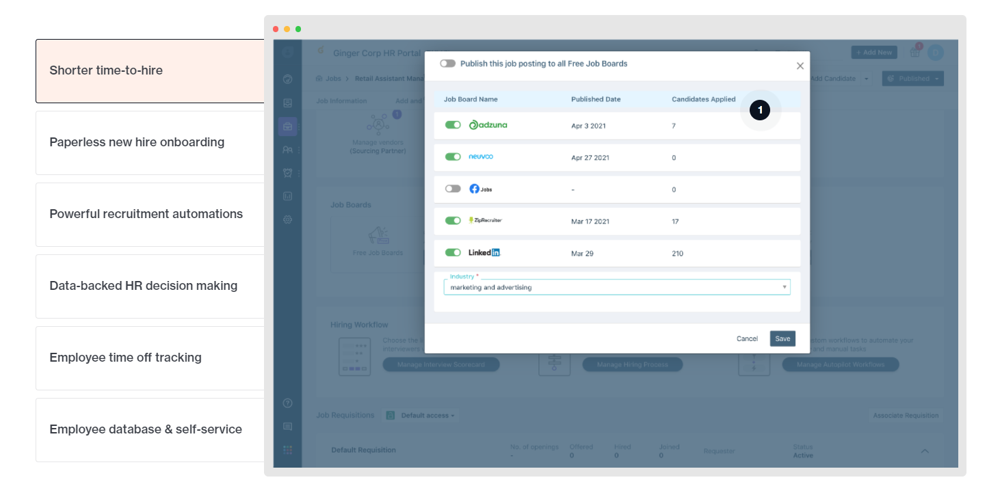Enable the Facebook Jobs toggle
The image size is (987, 482).
pos(453,189)
